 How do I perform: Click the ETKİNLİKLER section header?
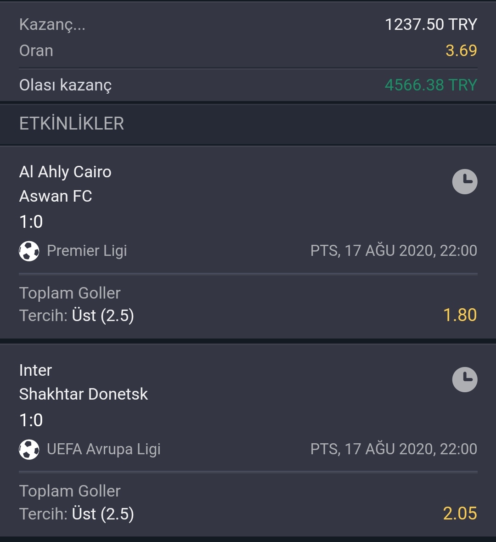[x=72, y=124]
